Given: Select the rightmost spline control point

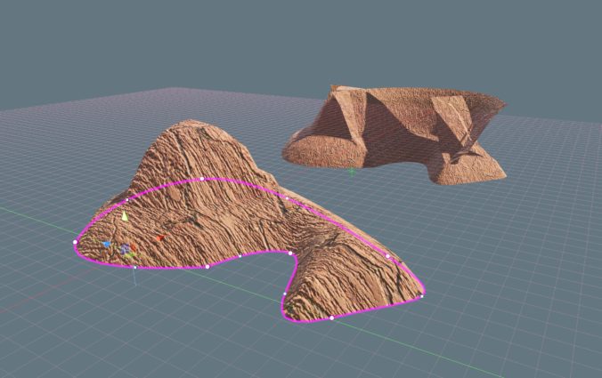Looking at the screenshot, I should [x=422, y=294].
